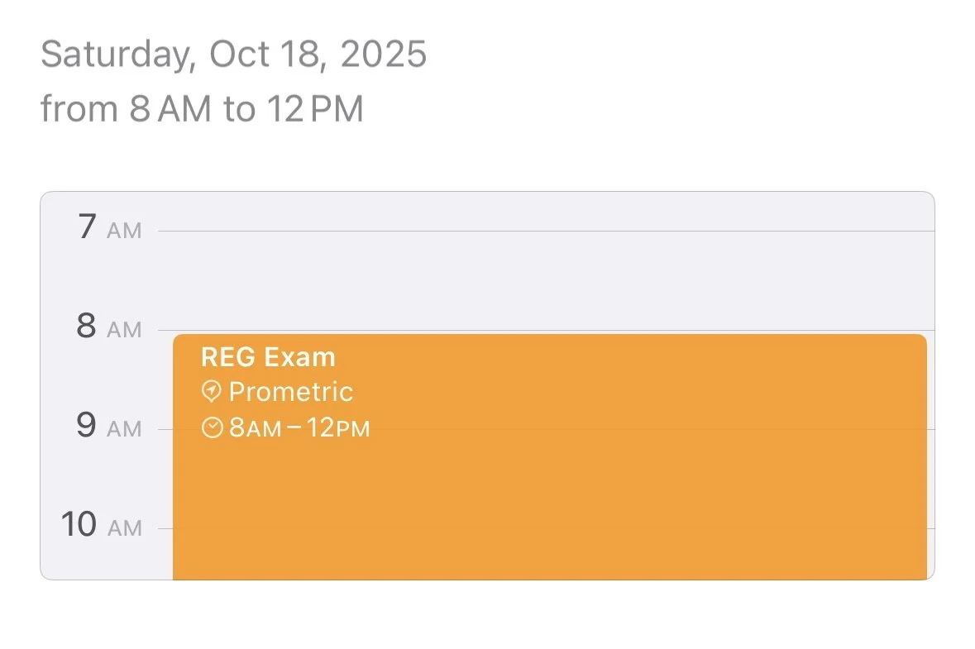The height and width of the screenshot is (649, 975).
Task: Select the Prometric location text
Action: (x=290, y=391)
